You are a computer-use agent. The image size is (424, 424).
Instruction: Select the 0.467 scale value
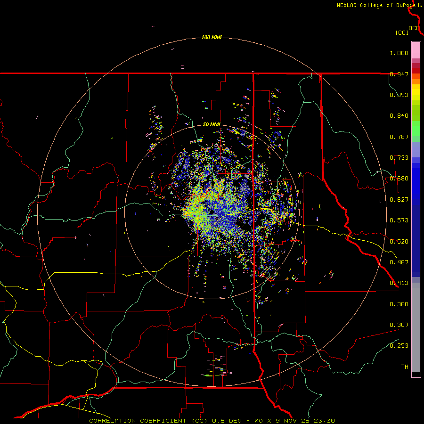point(399,262)
